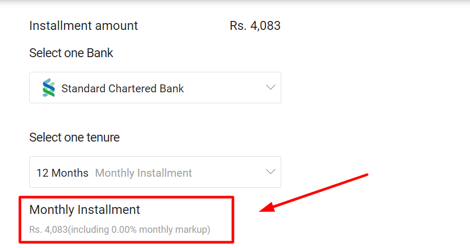This screenshot has width=470, height=248.
Task: Click the 12 Months value text
Action: pyautogui.click(x=62, y=173)
